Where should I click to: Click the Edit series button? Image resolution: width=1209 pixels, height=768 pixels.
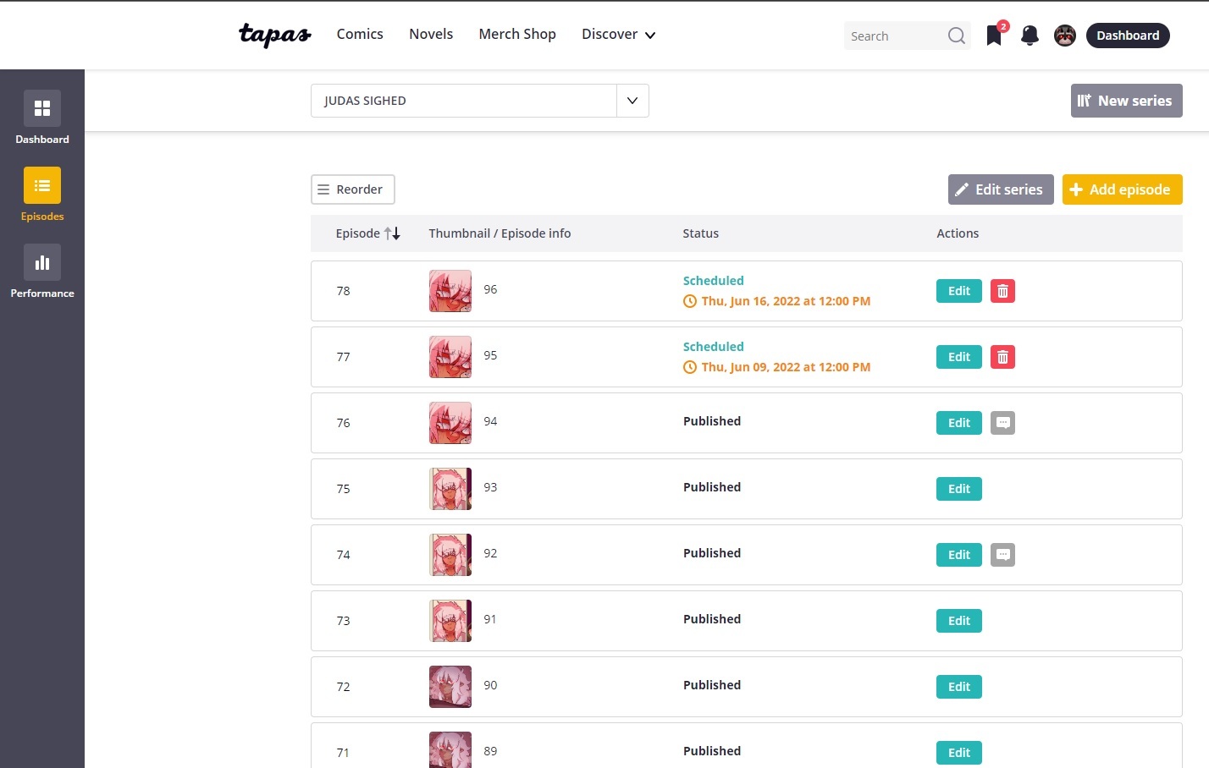1000,189
